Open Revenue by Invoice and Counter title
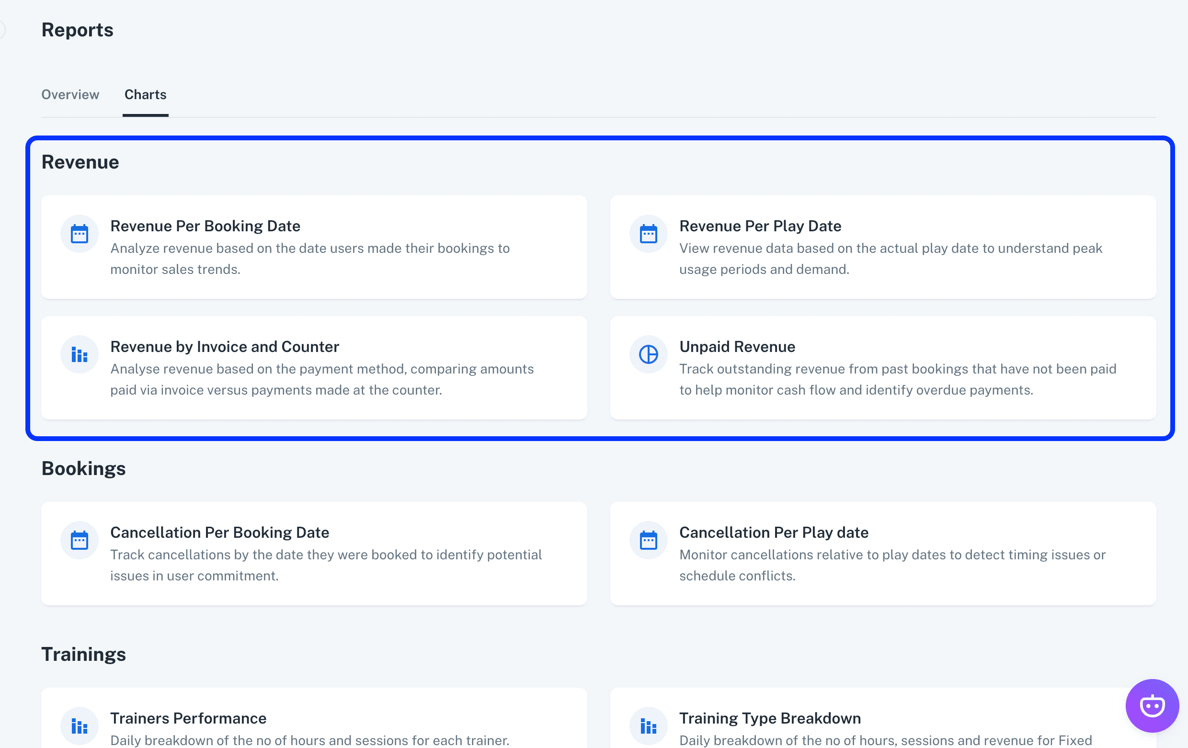This screenshot has height=748, width=1188. click(x=225, y=347)
